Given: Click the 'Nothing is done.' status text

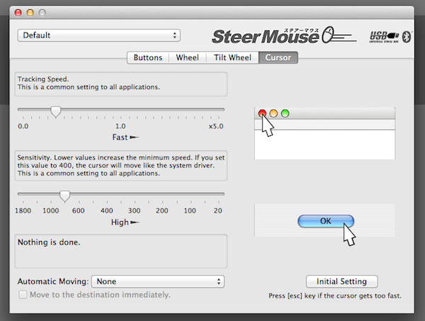Looking at the screenshot, I should pos(49,242).
